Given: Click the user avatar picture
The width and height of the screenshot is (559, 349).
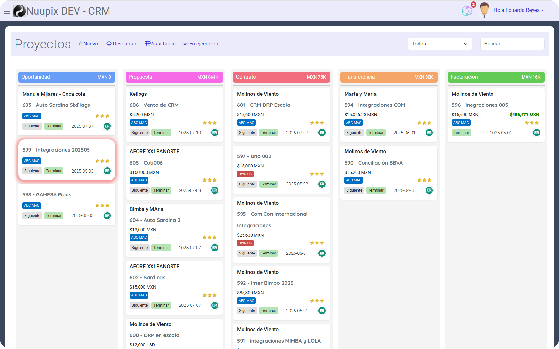Looking at the screenshot, I should pyautogui.click(x=484, y=10).
